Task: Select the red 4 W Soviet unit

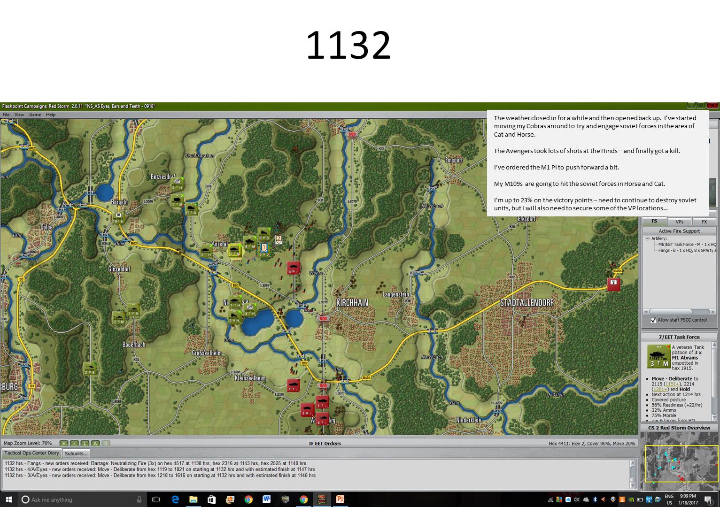Action: (x=294, y=268)
